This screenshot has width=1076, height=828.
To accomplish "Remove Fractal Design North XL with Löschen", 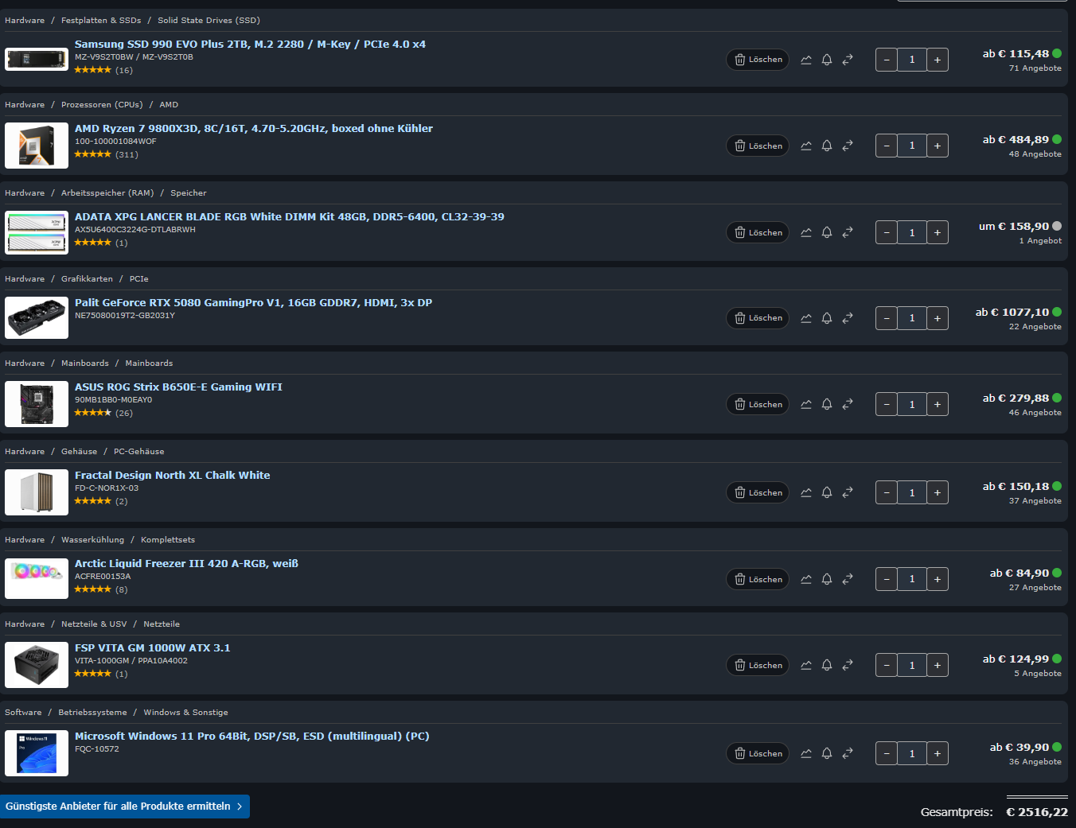I will tap(758, 492).
